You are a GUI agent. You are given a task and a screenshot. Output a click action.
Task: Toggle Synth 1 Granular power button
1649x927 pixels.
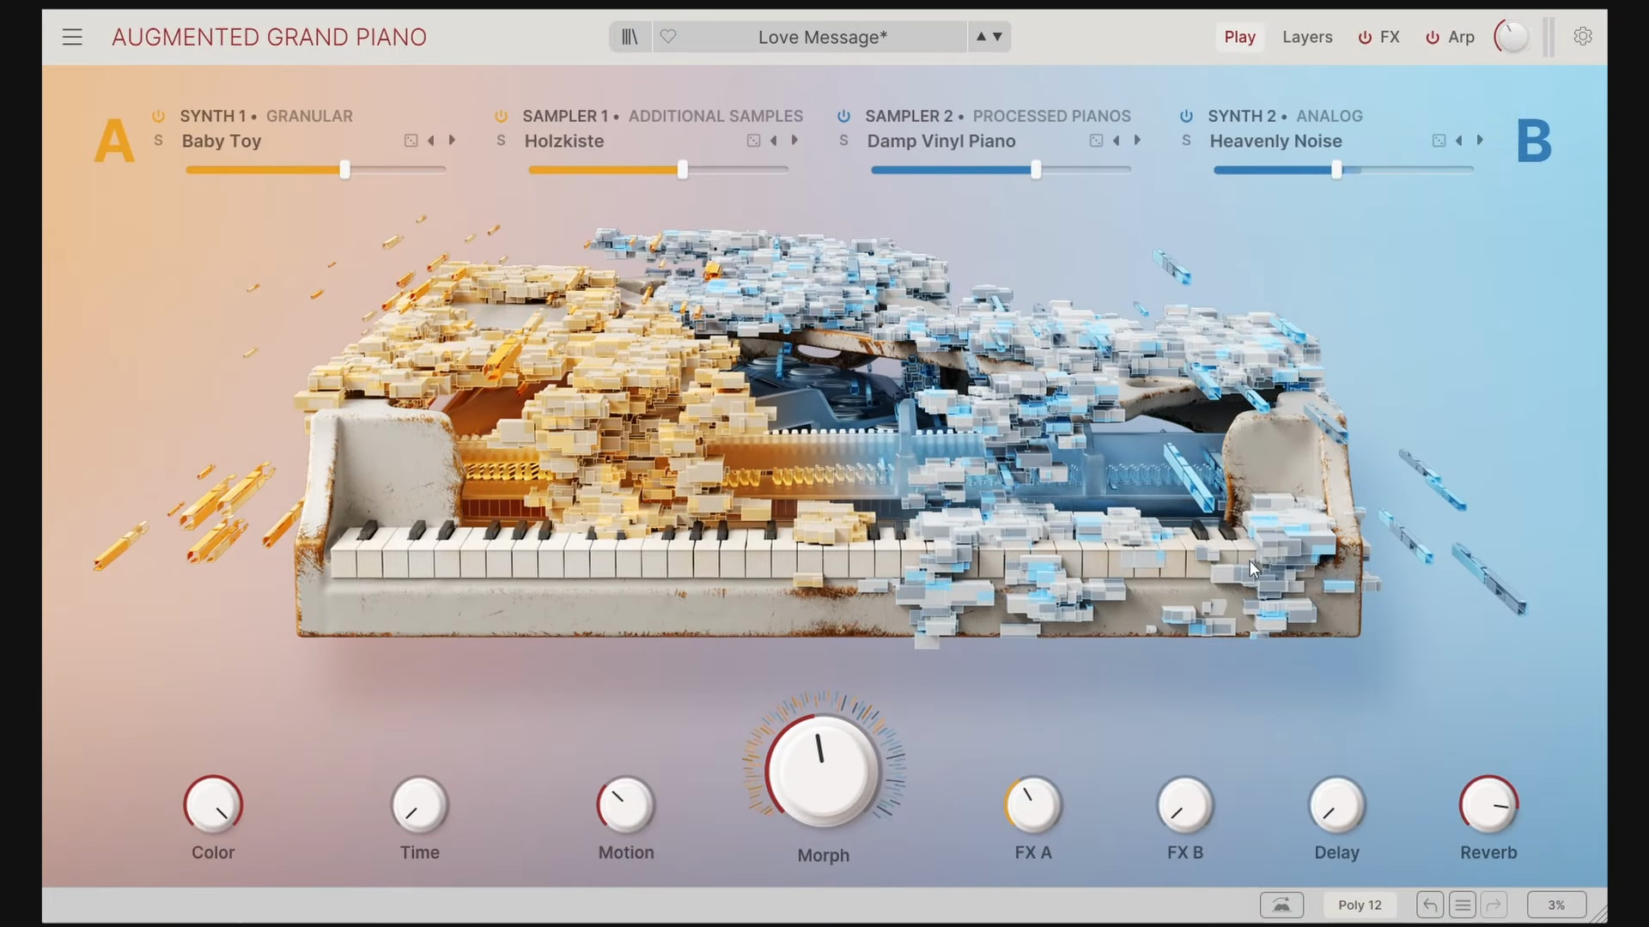[158, 116]
